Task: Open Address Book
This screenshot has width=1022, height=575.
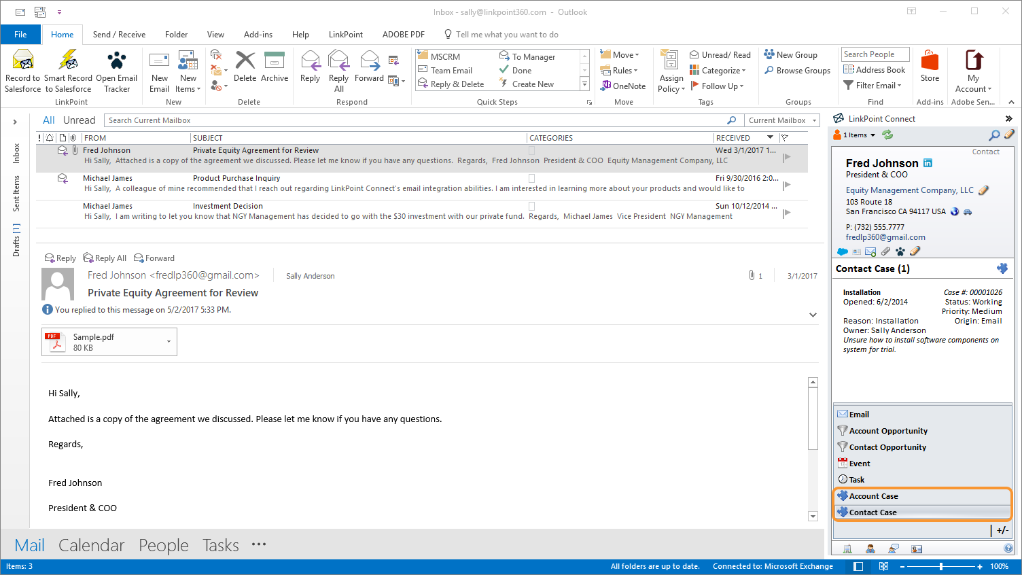Action: coord(875,69)
